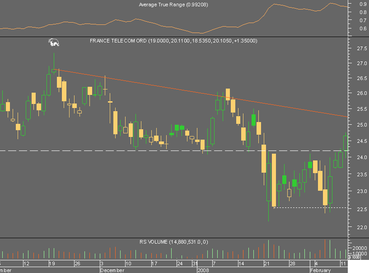Click the 23.0 price axis label

(362, 191)
